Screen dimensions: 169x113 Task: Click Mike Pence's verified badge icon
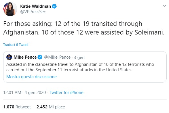[40, 57]
